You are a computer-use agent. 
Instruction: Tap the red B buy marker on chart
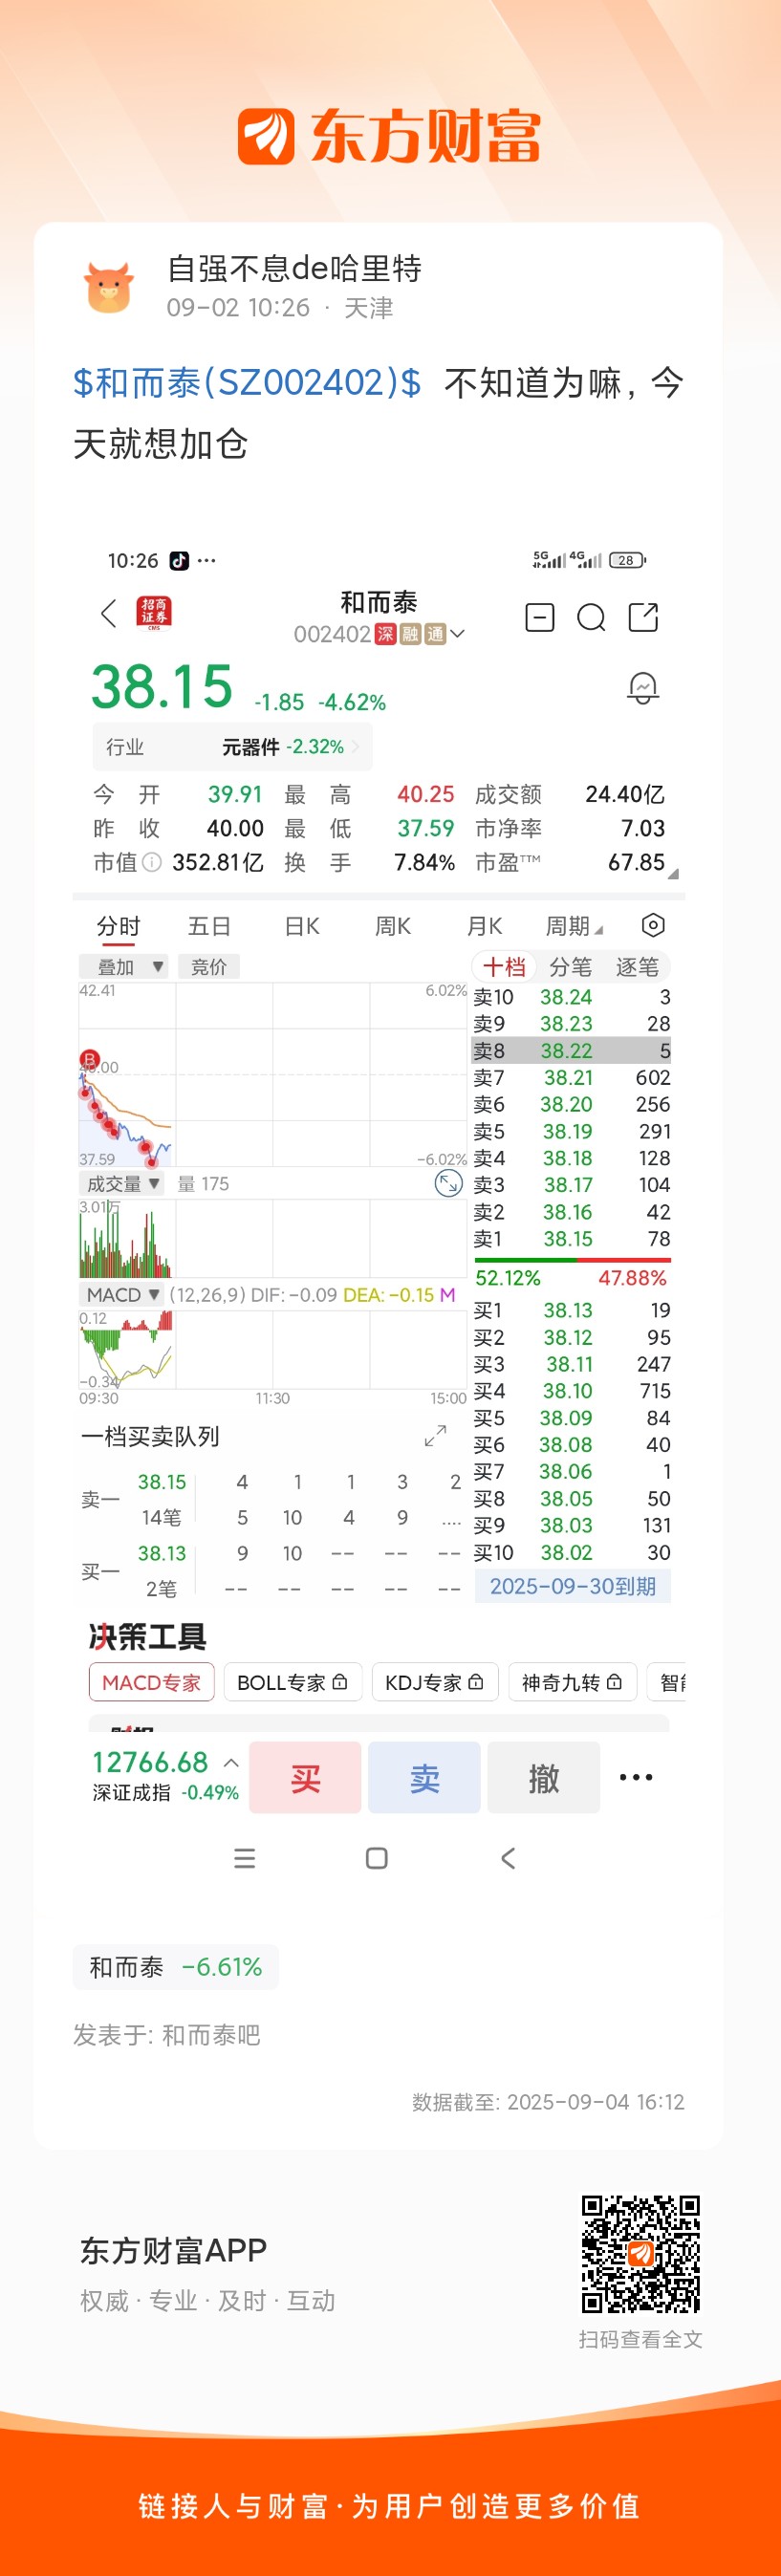(x=89, y=1059)
